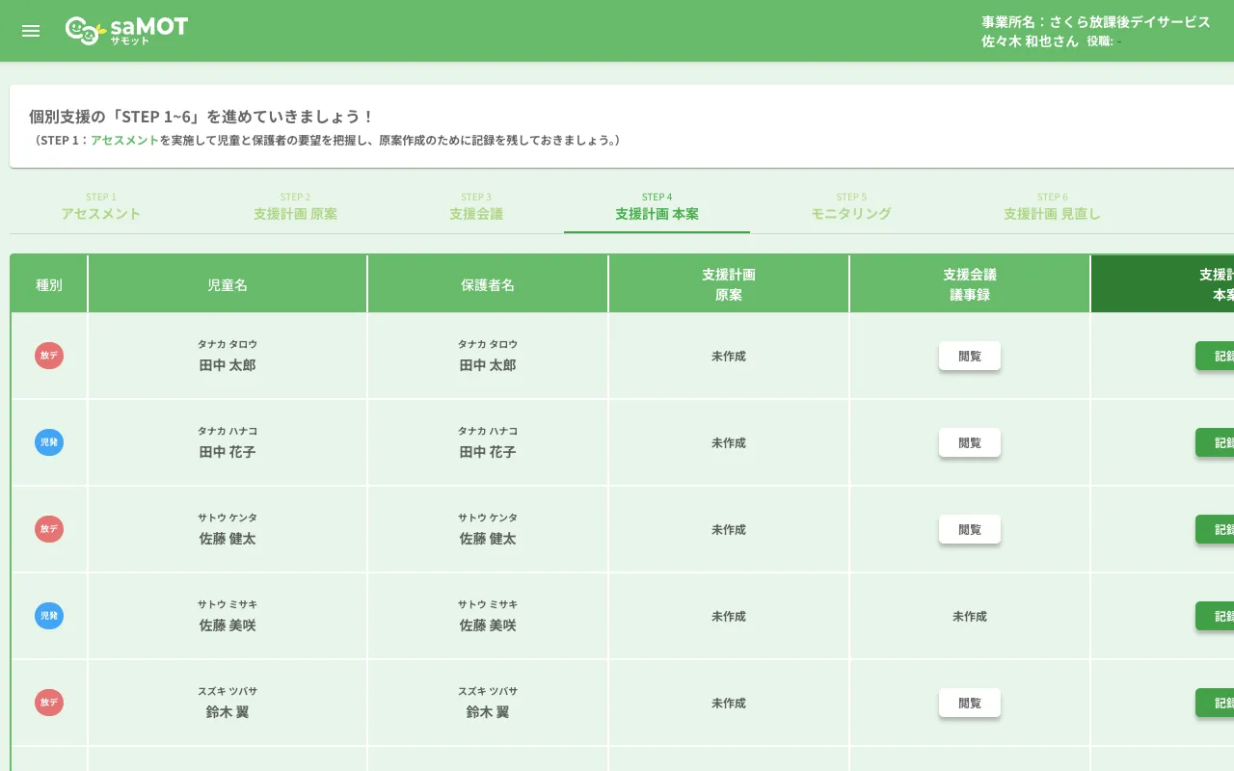
Task: Open 閲覧 for 田中太郎's 支援会議 議事録
Action: [969, 356]
